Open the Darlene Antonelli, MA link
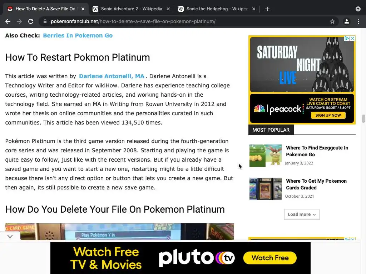Image resolution: width=366 pixels, height=274 pixels. click(112, 76)
